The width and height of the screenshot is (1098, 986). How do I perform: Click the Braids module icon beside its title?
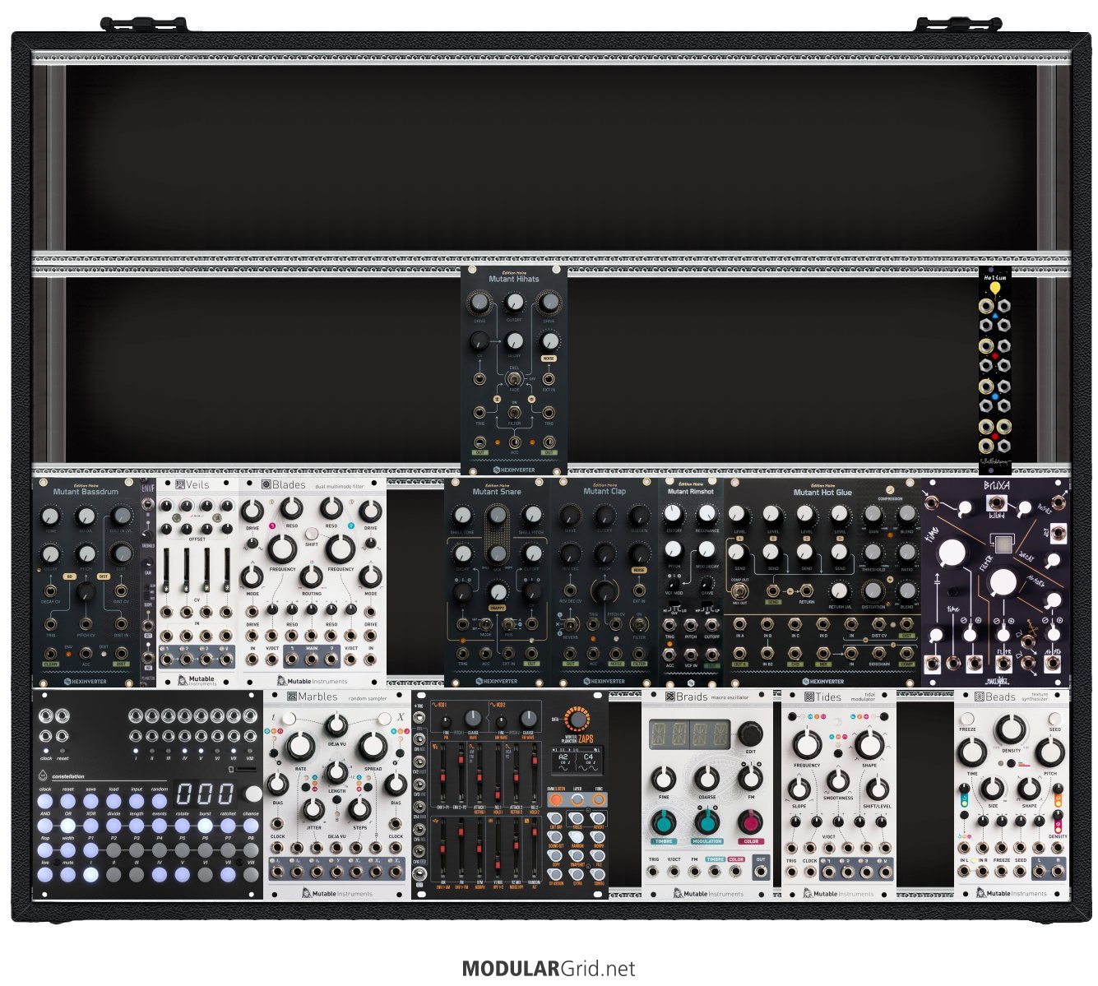pos(669,697)
